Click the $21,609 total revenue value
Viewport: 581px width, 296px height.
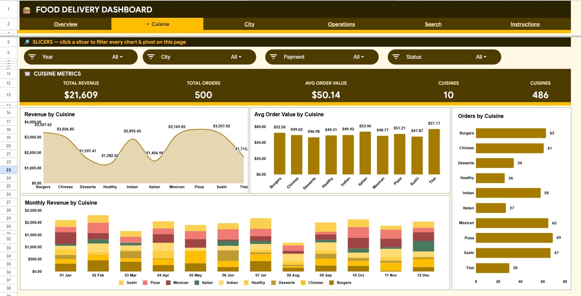81,95
